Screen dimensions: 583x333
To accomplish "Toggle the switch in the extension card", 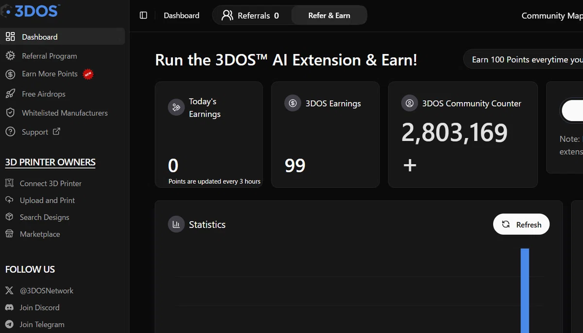I will pyautogui.click(x=572, y=111).
